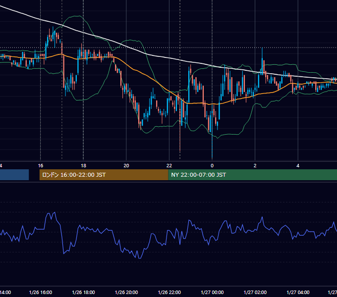Viewport: 337px width, 297px height.
Task: Click the '0' midnight label on the time axis
Action: (x=212, y=166)
